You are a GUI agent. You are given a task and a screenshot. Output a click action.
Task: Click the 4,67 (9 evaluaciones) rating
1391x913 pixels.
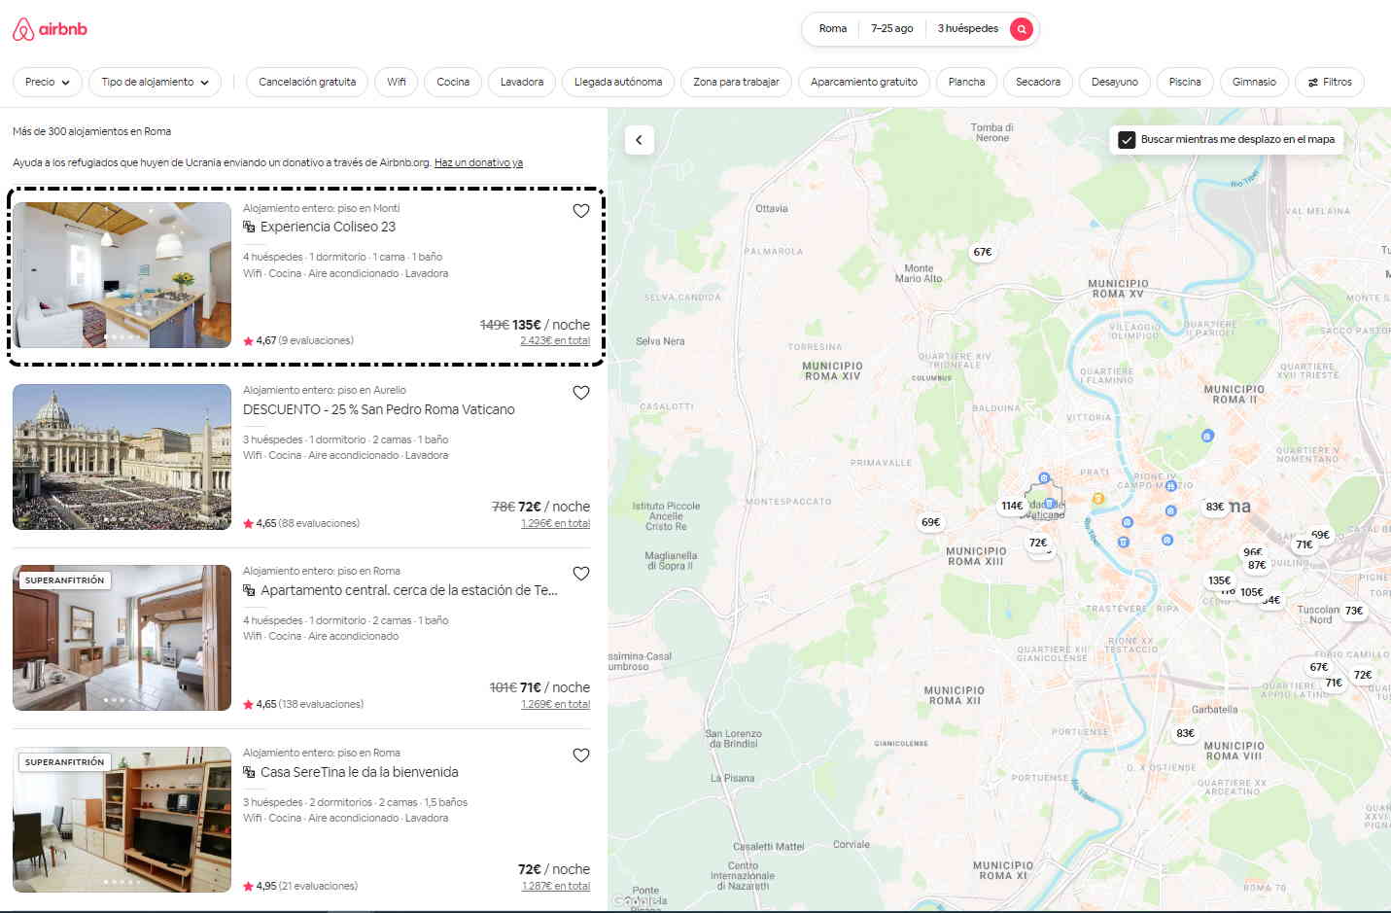point(298,341)
